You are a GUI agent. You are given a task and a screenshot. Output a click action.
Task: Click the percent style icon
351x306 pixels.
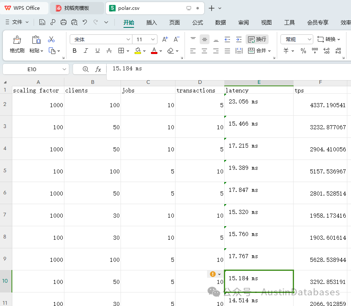coord(303,51)
